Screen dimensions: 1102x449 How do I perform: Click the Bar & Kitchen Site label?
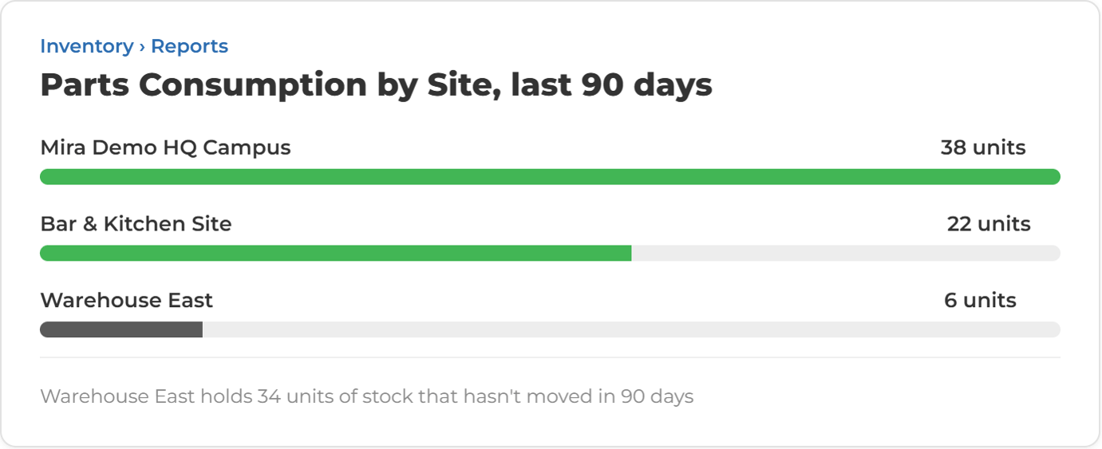[136, 224]
